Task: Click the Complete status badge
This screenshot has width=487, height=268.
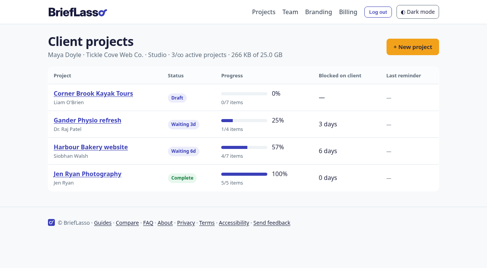Action: pos(182,178)
